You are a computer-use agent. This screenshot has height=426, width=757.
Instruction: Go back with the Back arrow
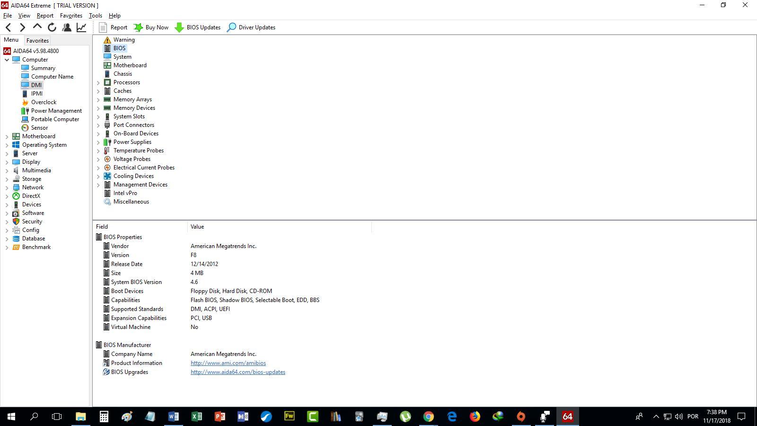pyautogui.click(x=8, y=27)
